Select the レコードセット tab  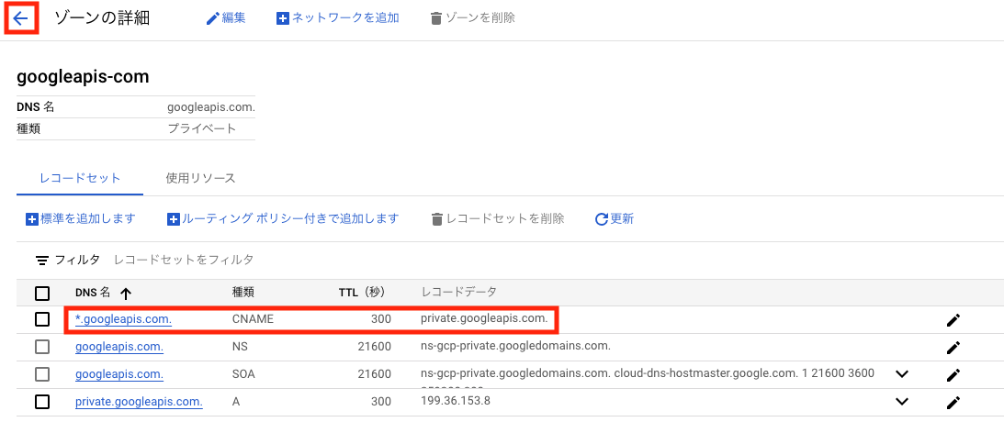[x=80, y=178]
